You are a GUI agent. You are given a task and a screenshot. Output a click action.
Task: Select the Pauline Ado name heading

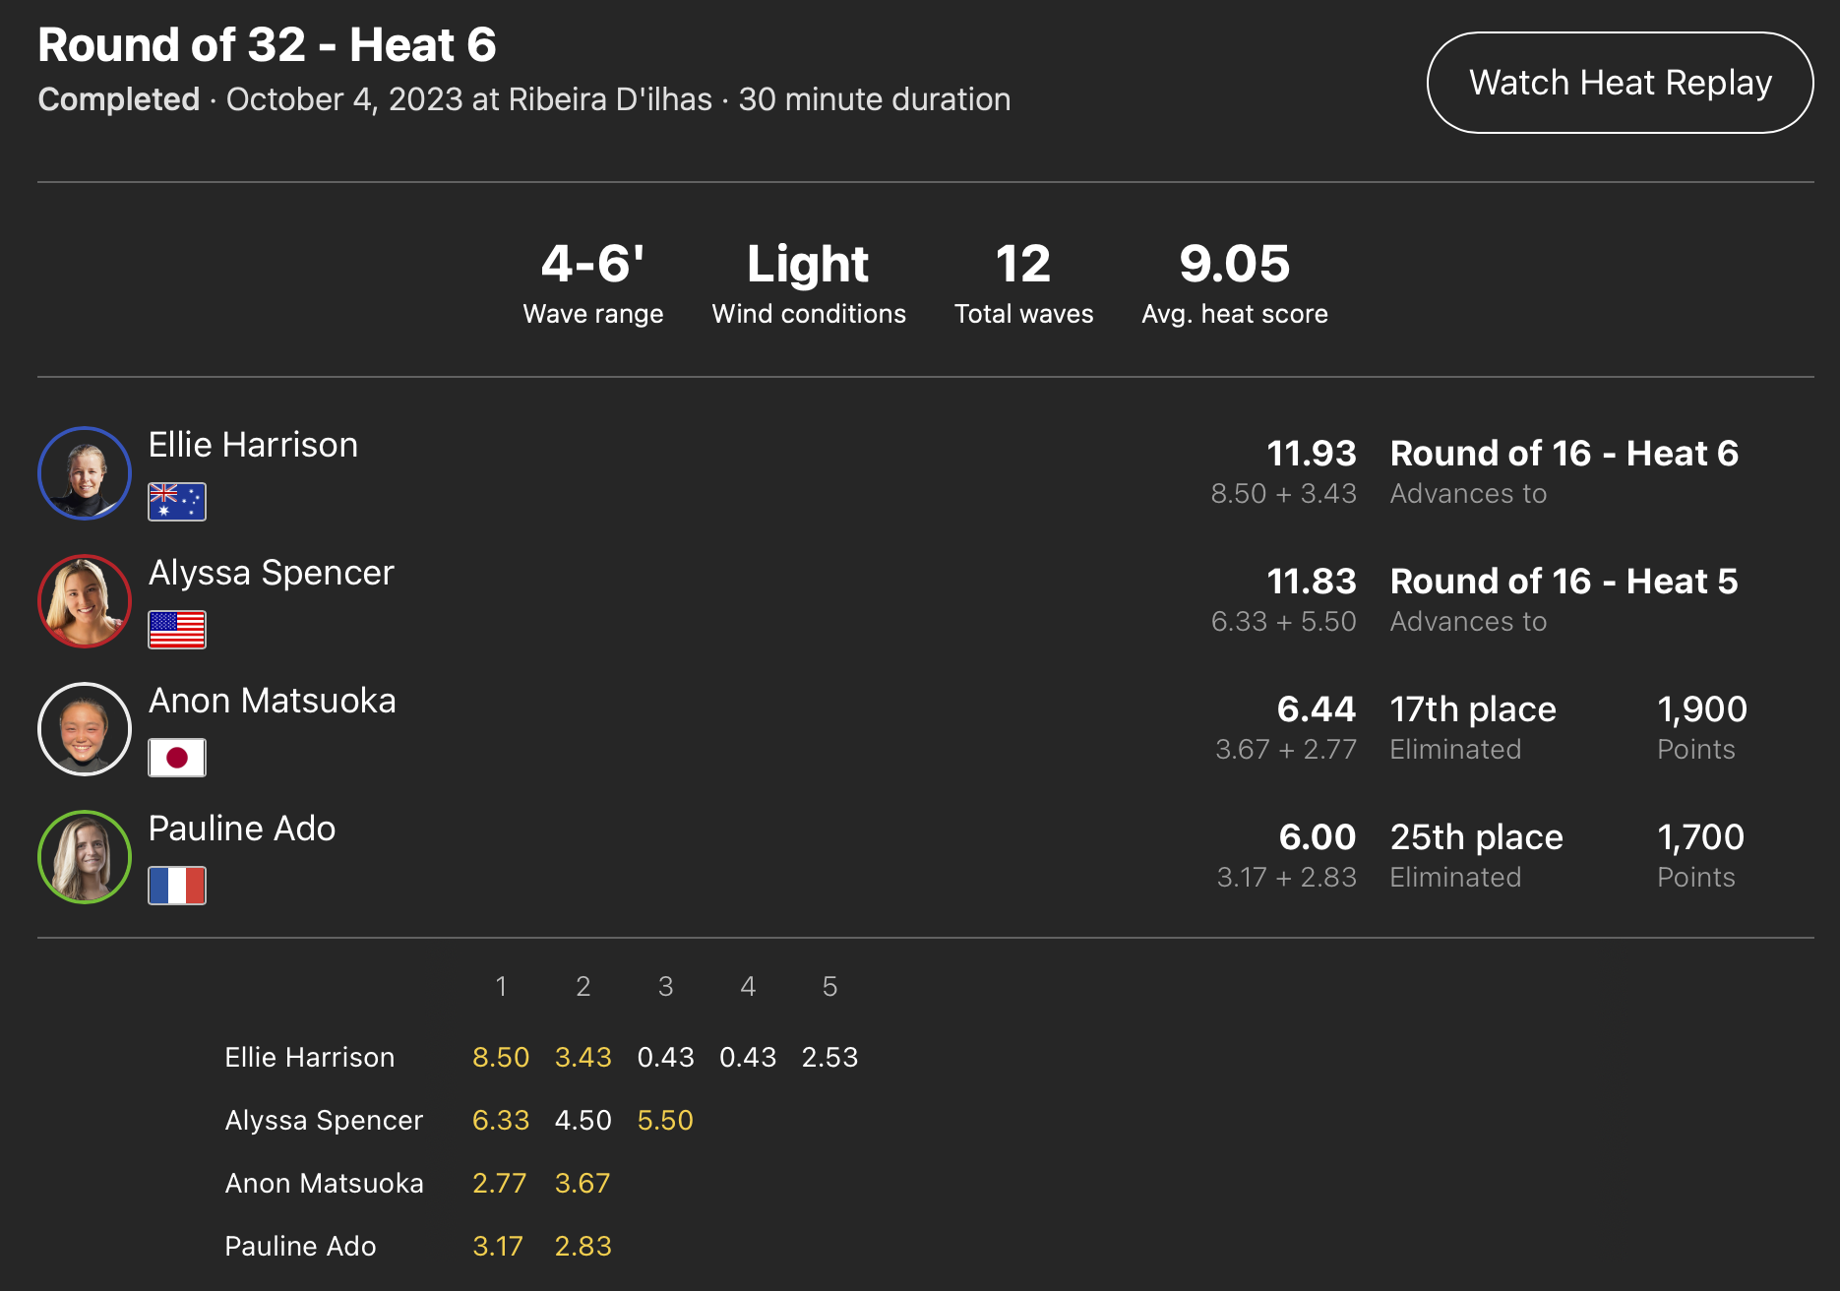point(242,829)
